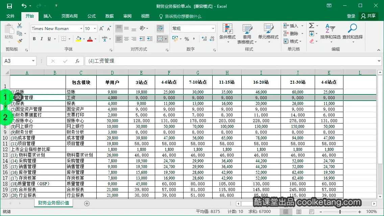Open text orientation options
384x216 pixels.
tap(144, 28)
